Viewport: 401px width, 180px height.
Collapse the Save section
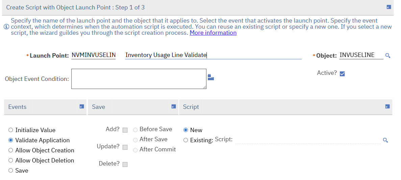pyautogui.click(x=174, y=107)
